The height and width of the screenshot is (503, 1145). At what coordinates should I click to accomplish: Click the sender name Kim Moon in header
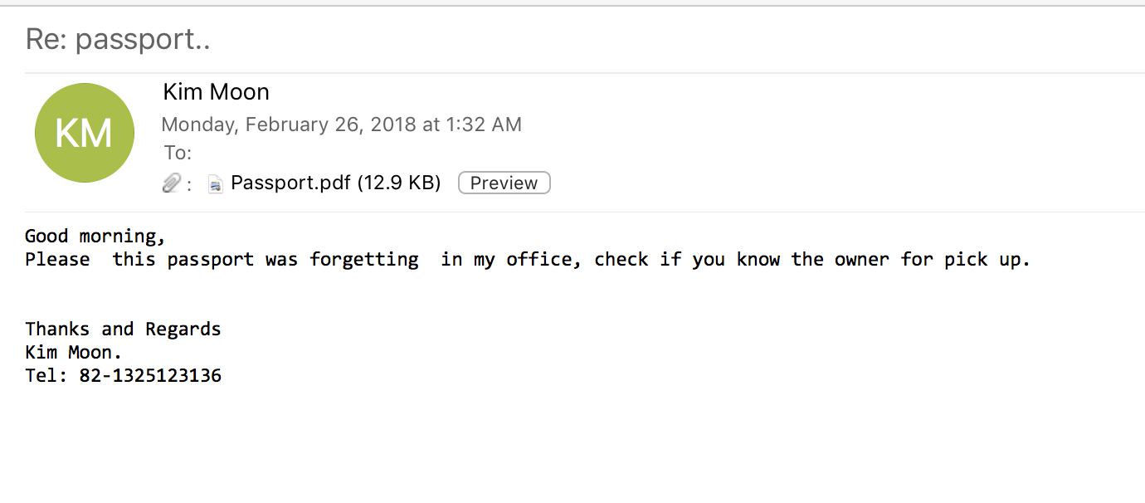216,91
